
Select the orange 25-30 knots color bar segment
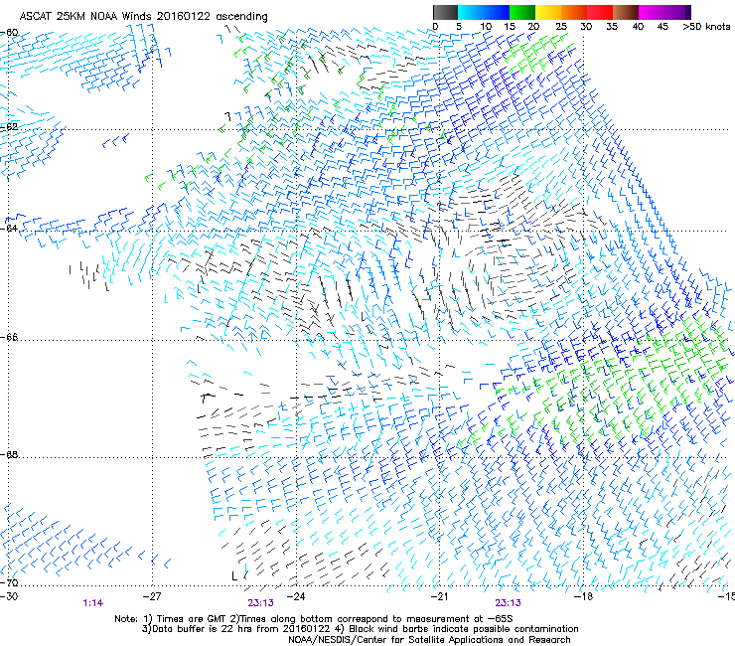[574, 12]
